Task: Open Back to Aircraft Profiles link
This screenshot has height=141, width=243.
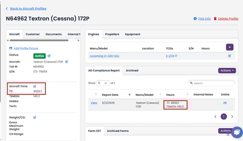Action: [28, 9]
